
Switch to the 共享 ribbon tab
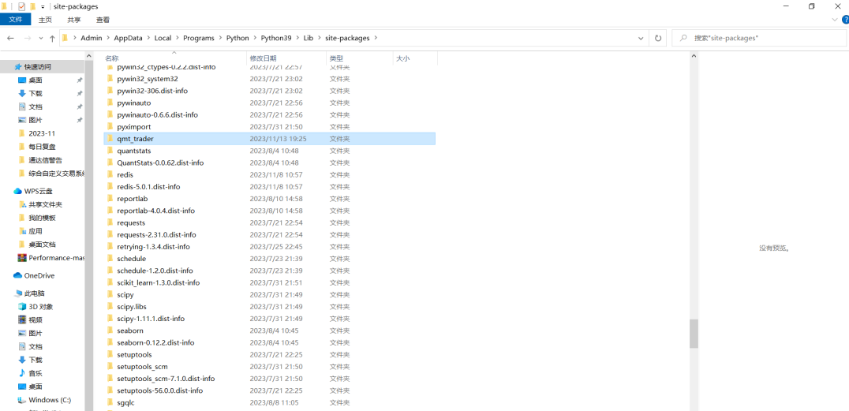[74, 20]
